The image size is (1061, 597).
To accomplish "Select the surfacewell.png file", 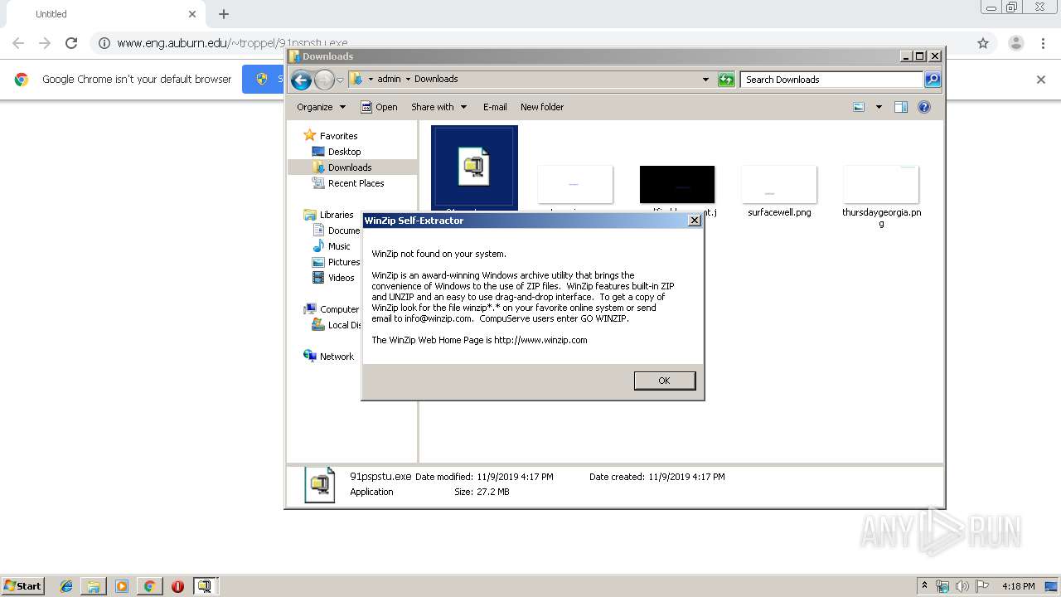I will tap(779, 191).
